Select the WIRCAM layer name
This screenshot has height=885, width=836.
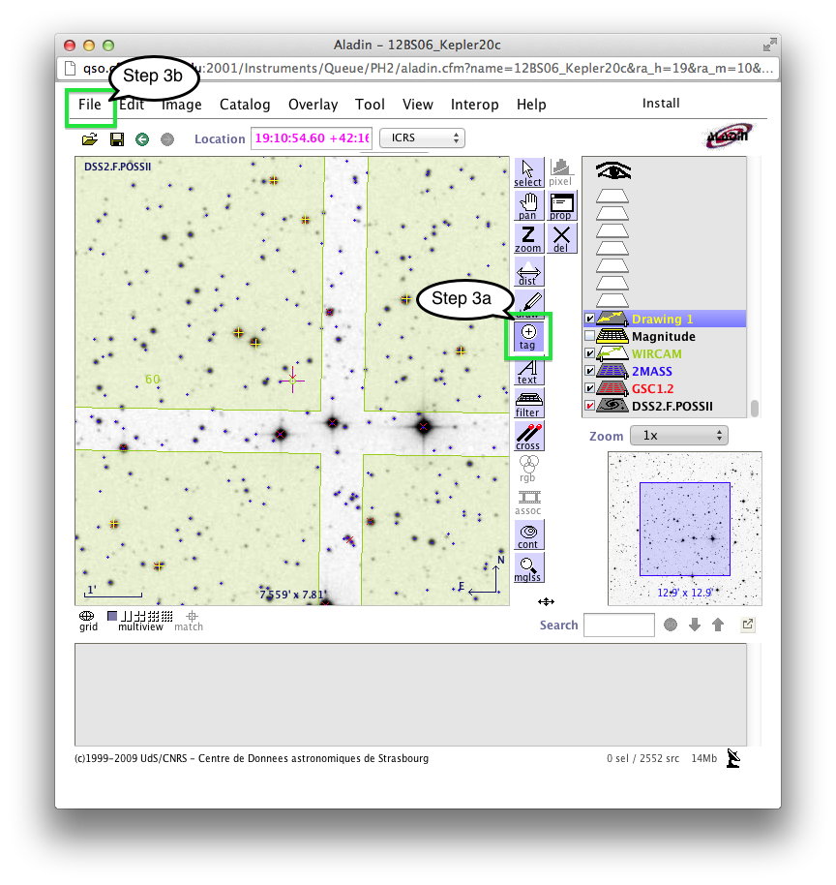pos(657,353)
